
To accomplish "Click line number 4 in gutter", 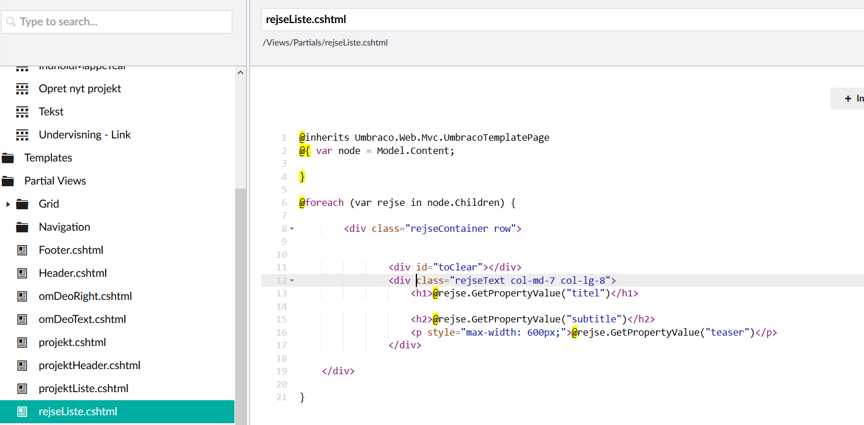I will pyautogui.click(x=284, y=177).
